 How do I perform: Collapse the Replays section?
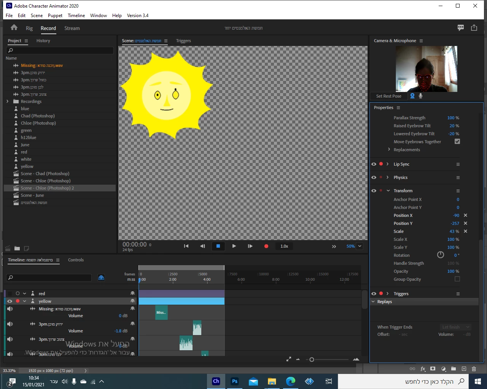(x=373, y=302)
